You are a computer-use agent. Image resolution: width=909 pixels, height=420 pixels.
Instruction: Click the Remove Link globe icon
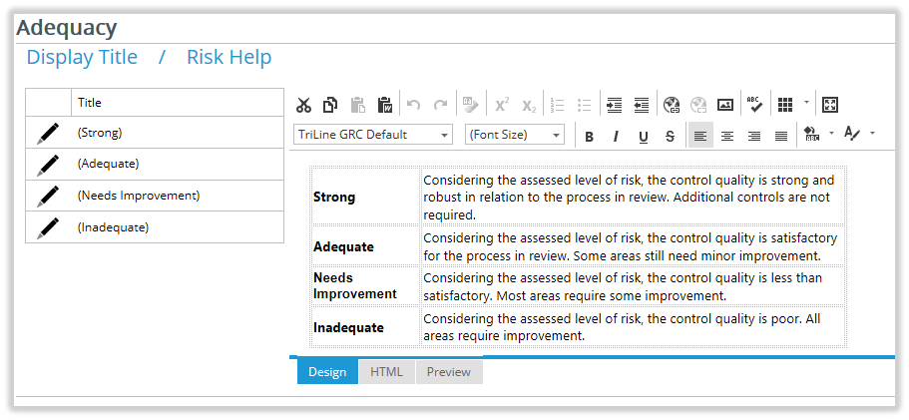[x=698, y=105]
